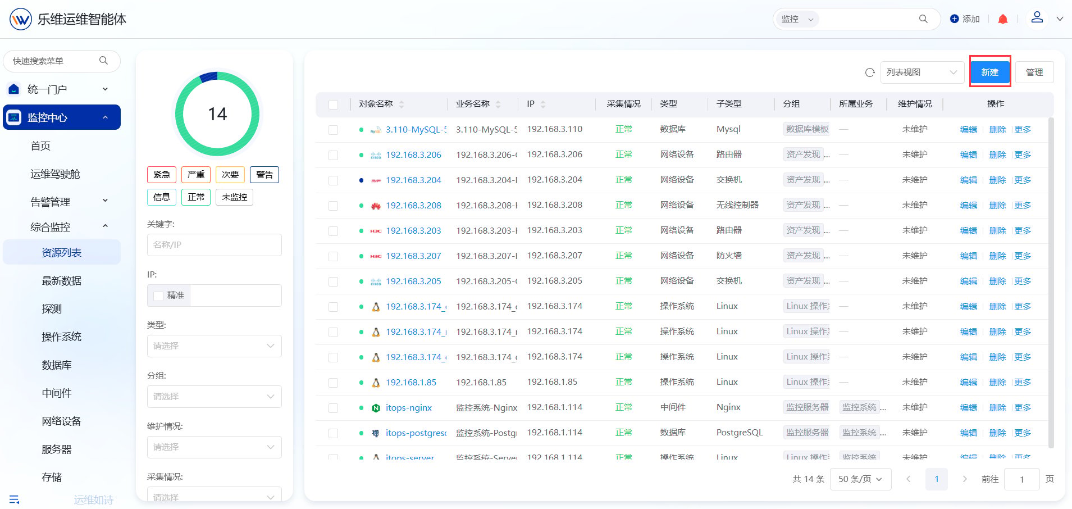Viewport: 1072px width, 509px height.
Task: Click the quick menu search magnifier
Action: (x=103, y=61)
